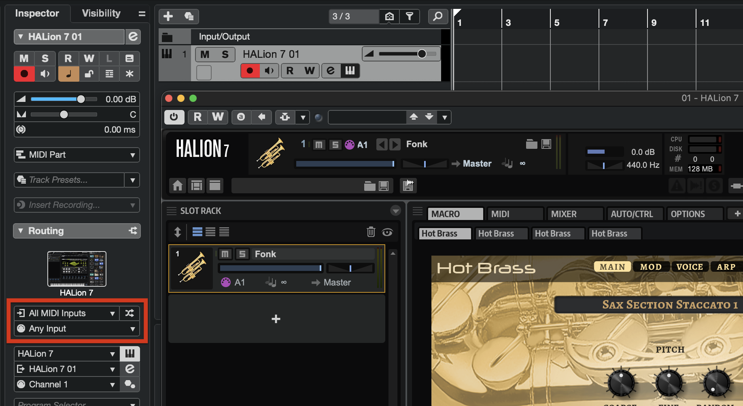Image resolution: width=743 pixels, height=406 pixels.
Task: Click the Fonk trumpet icon in Slot Rack
Action: click(192, 268)
